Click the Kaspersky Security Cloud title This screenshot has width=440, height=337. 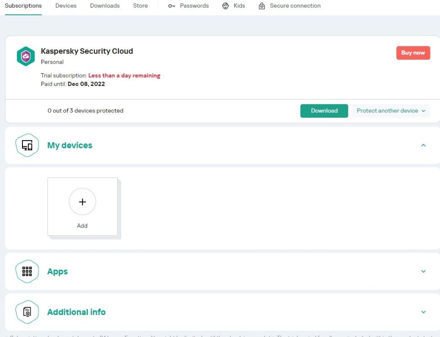tap(87, 51)
